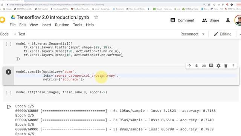The image size is (241, 136).
Task: Click inside the model.fit code cell
Action: click(x=61, y=92)
